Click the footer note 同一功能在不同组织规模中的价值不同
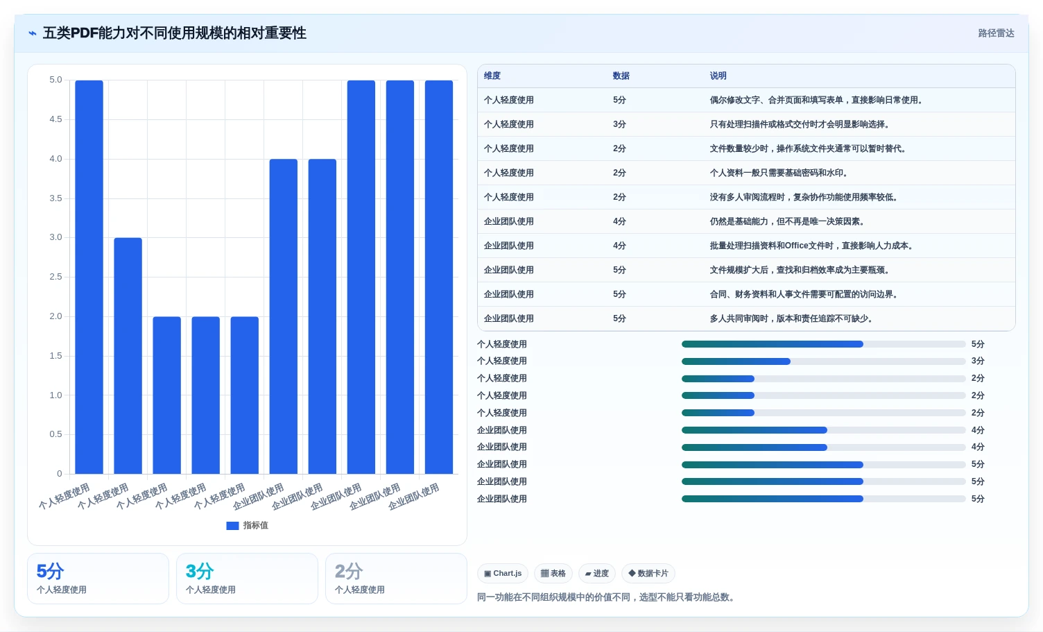The height and width of the screenshot is (632, 1043). [x=553, y=597]
